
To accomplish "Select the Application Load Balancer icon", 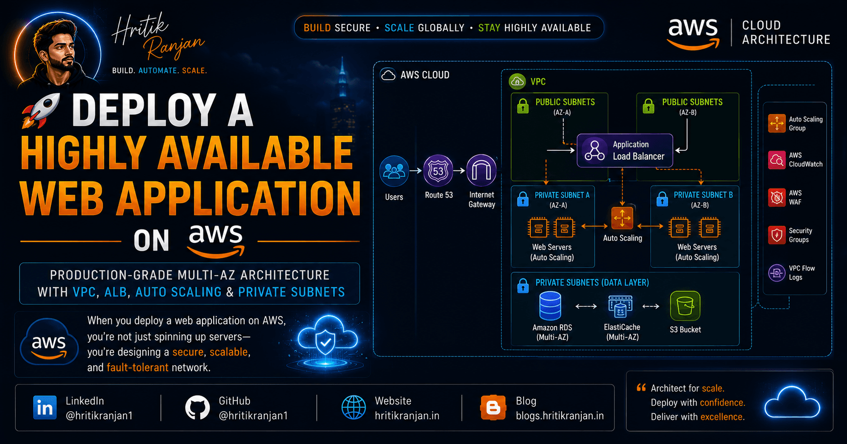I will point(595,150).
